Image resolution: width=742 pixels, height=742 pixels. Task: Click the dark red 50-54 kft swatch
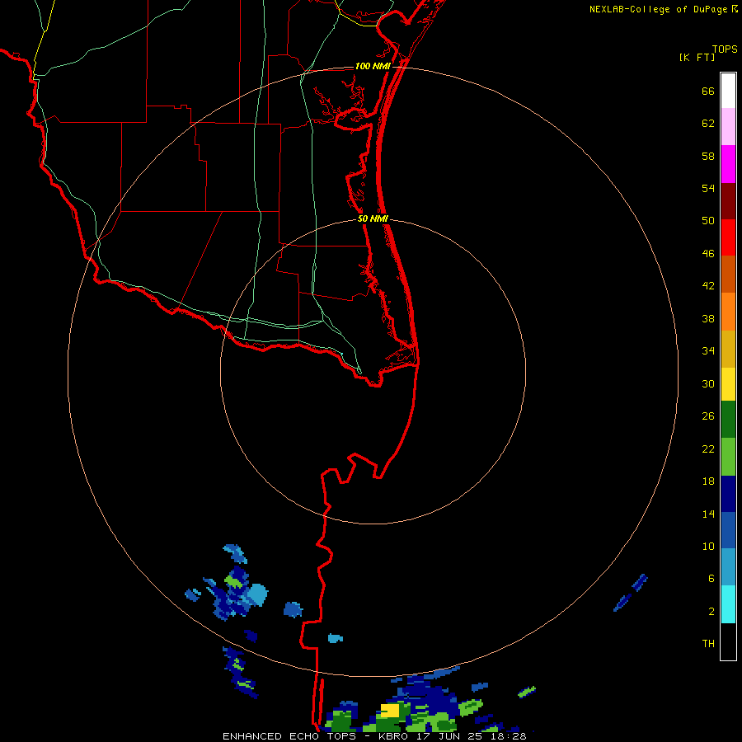(x=728, y=200)
